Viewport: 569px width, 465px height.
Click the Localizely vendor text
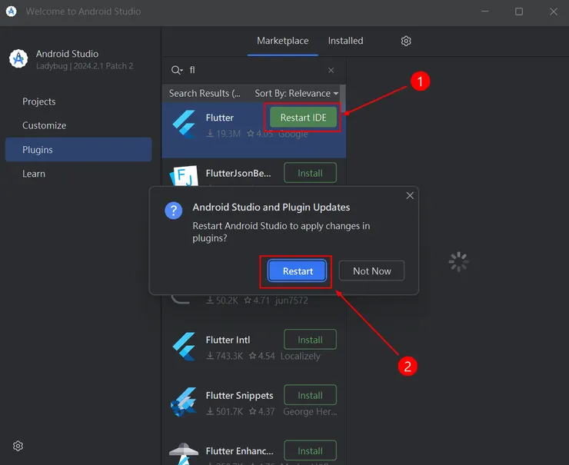(301, 356)
